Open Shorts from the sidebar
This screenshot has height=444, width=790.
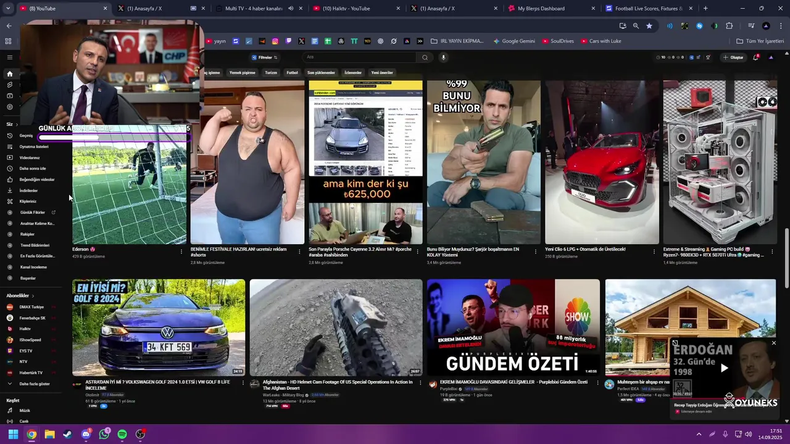[x=9, y=85]
